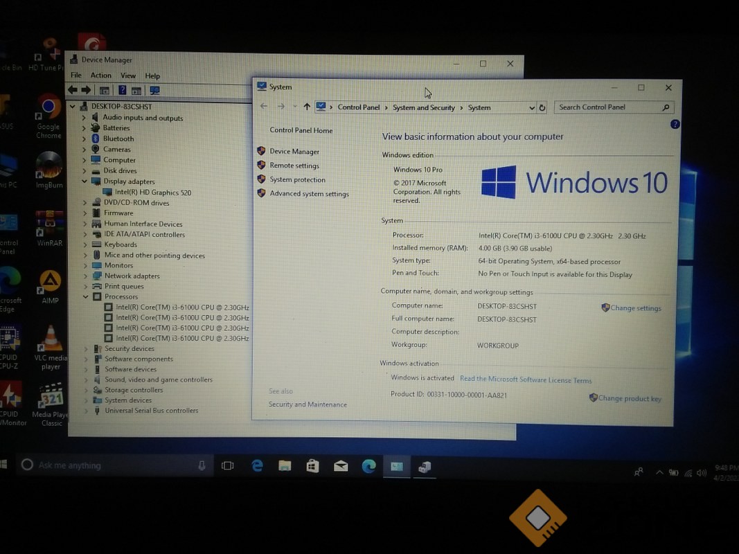The height and width of the screenshot is (554, 739).
Task: Select Intel(R) HD Graphics 520 device
Action: click(153, 193)
